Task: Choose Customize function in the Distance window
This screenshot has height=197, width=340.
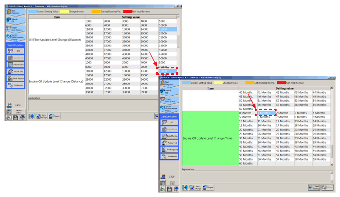Action: [x=15, y=85]
